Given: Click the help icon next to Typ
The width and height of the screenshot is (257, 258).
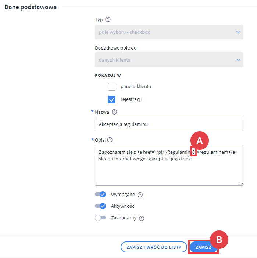Looking at the screenshot, I should pyautogui.click(x=108, y=20).
